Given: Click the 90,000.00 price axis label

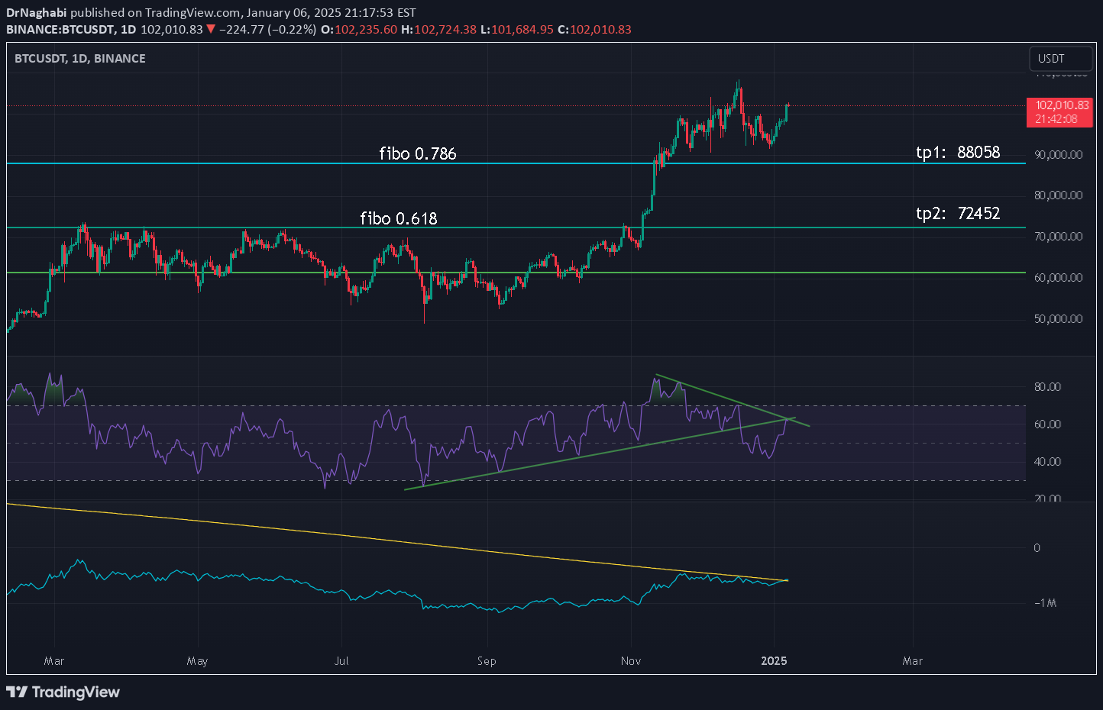Looking at the screenshot, I should tap(1058, 154).
